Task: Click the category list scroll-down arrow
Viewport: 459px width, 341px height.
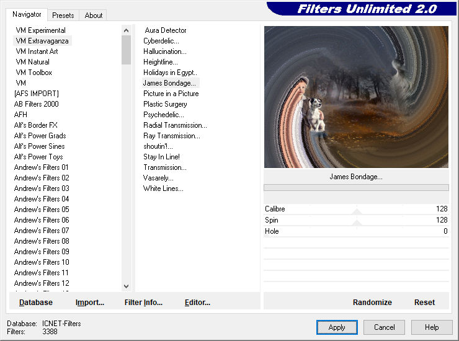Action: pyautogui.click(x=126, y=286)
